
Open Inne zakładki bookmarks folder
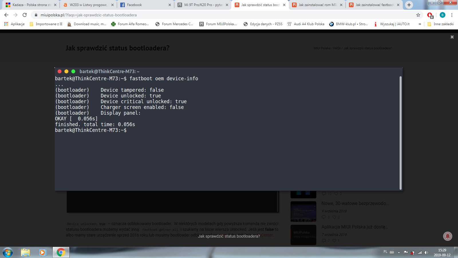coord(440,24)
